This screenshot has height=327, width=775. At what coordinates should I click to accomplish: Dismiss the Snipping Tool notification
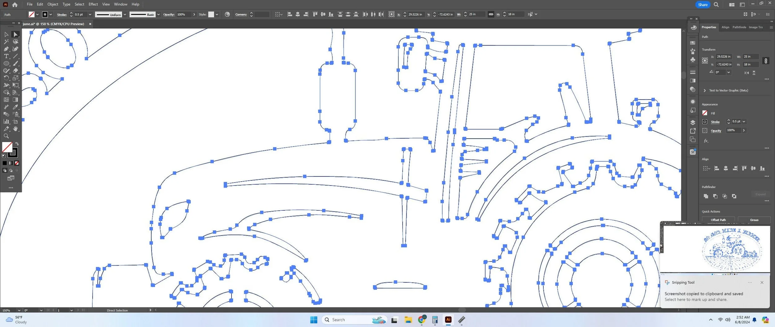[x=762, y=282]
